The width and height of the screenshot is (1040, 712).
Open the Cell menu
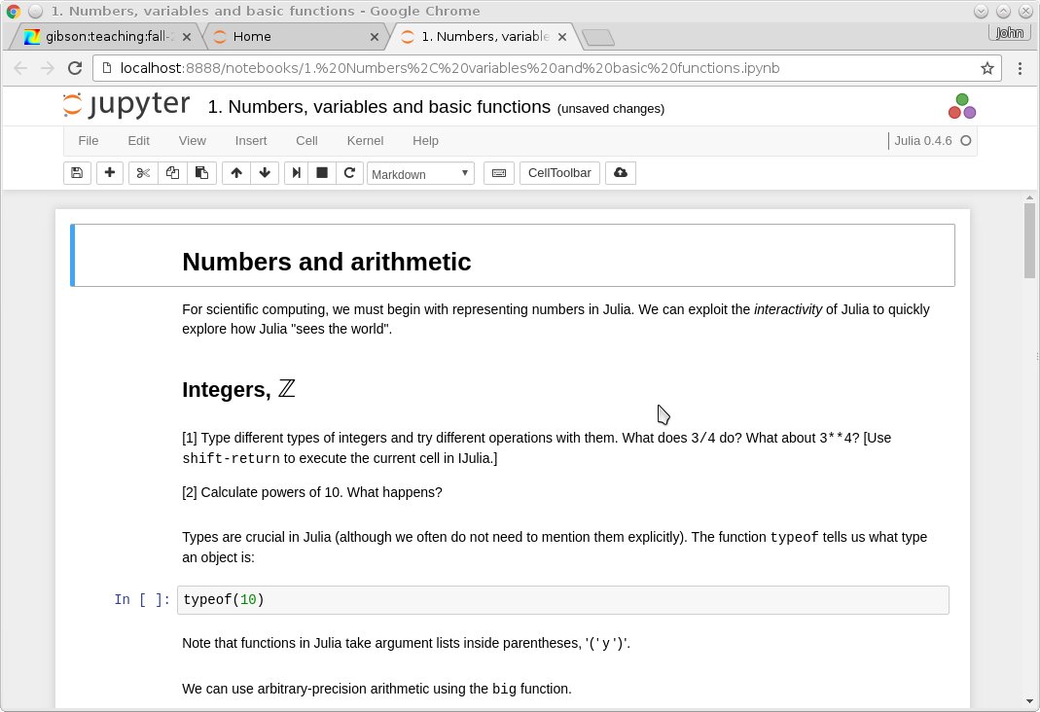click(x=306, y=141)
